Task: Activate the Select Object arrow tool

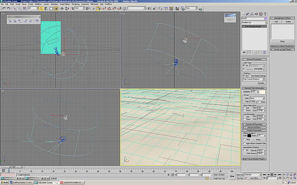Action: 41,8
